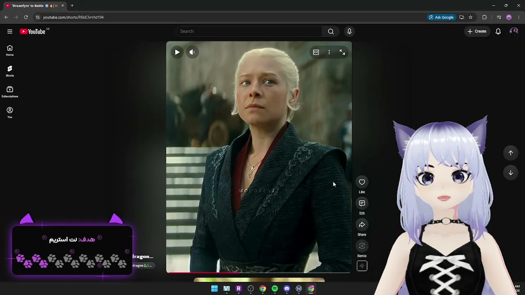Go to the YouTube logo homepage
Screen dimensions: 525x295
tap(32, 32)
